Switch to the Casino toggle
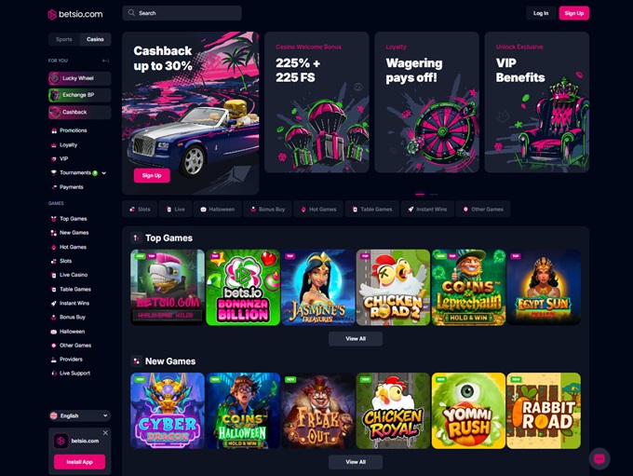The height and width of the screenshot is (476, 633). pos(95,39)
